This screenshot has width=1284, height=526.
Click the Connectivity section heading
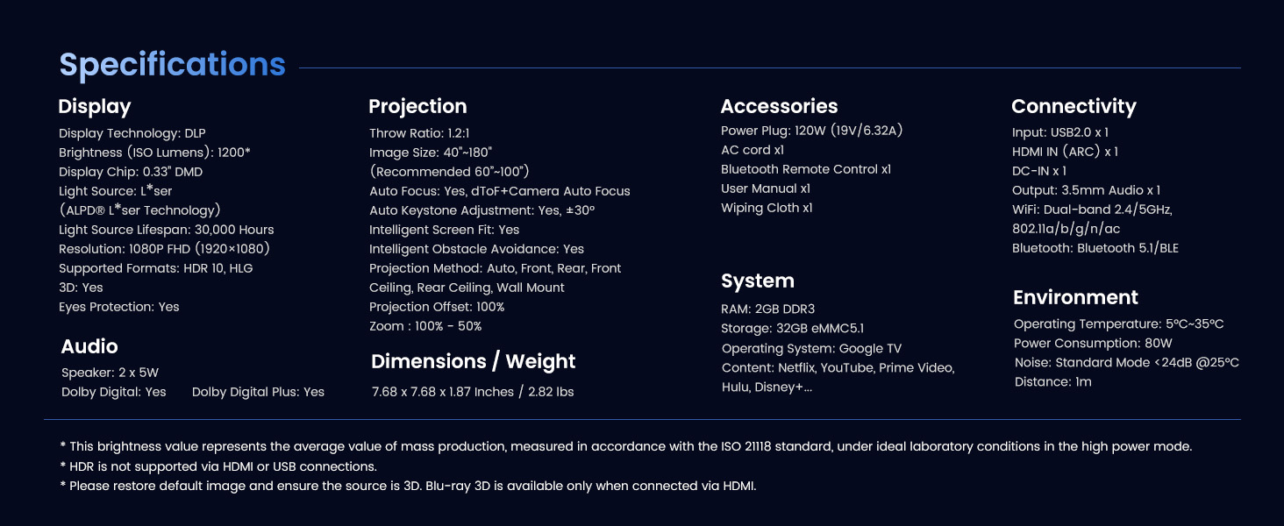pyautogui.click(x=1074, y=107)
